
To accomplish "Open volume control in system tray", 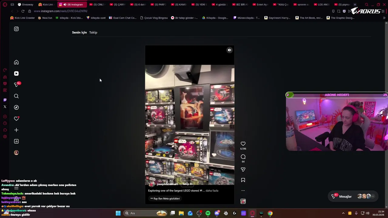I will tap(368, 213).
